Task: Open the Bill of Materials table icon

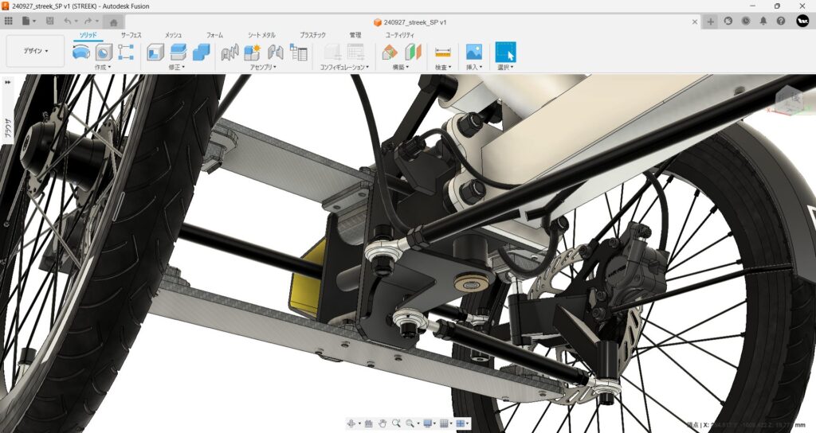Action: click(298, 52)
